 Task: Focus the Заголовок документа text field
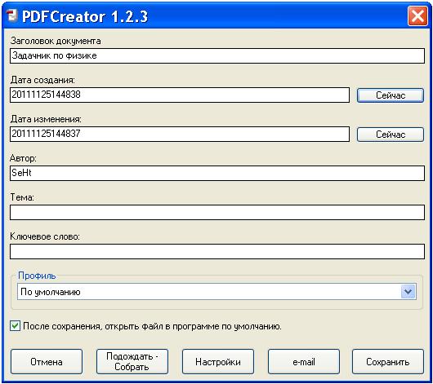tap(217, 55)
